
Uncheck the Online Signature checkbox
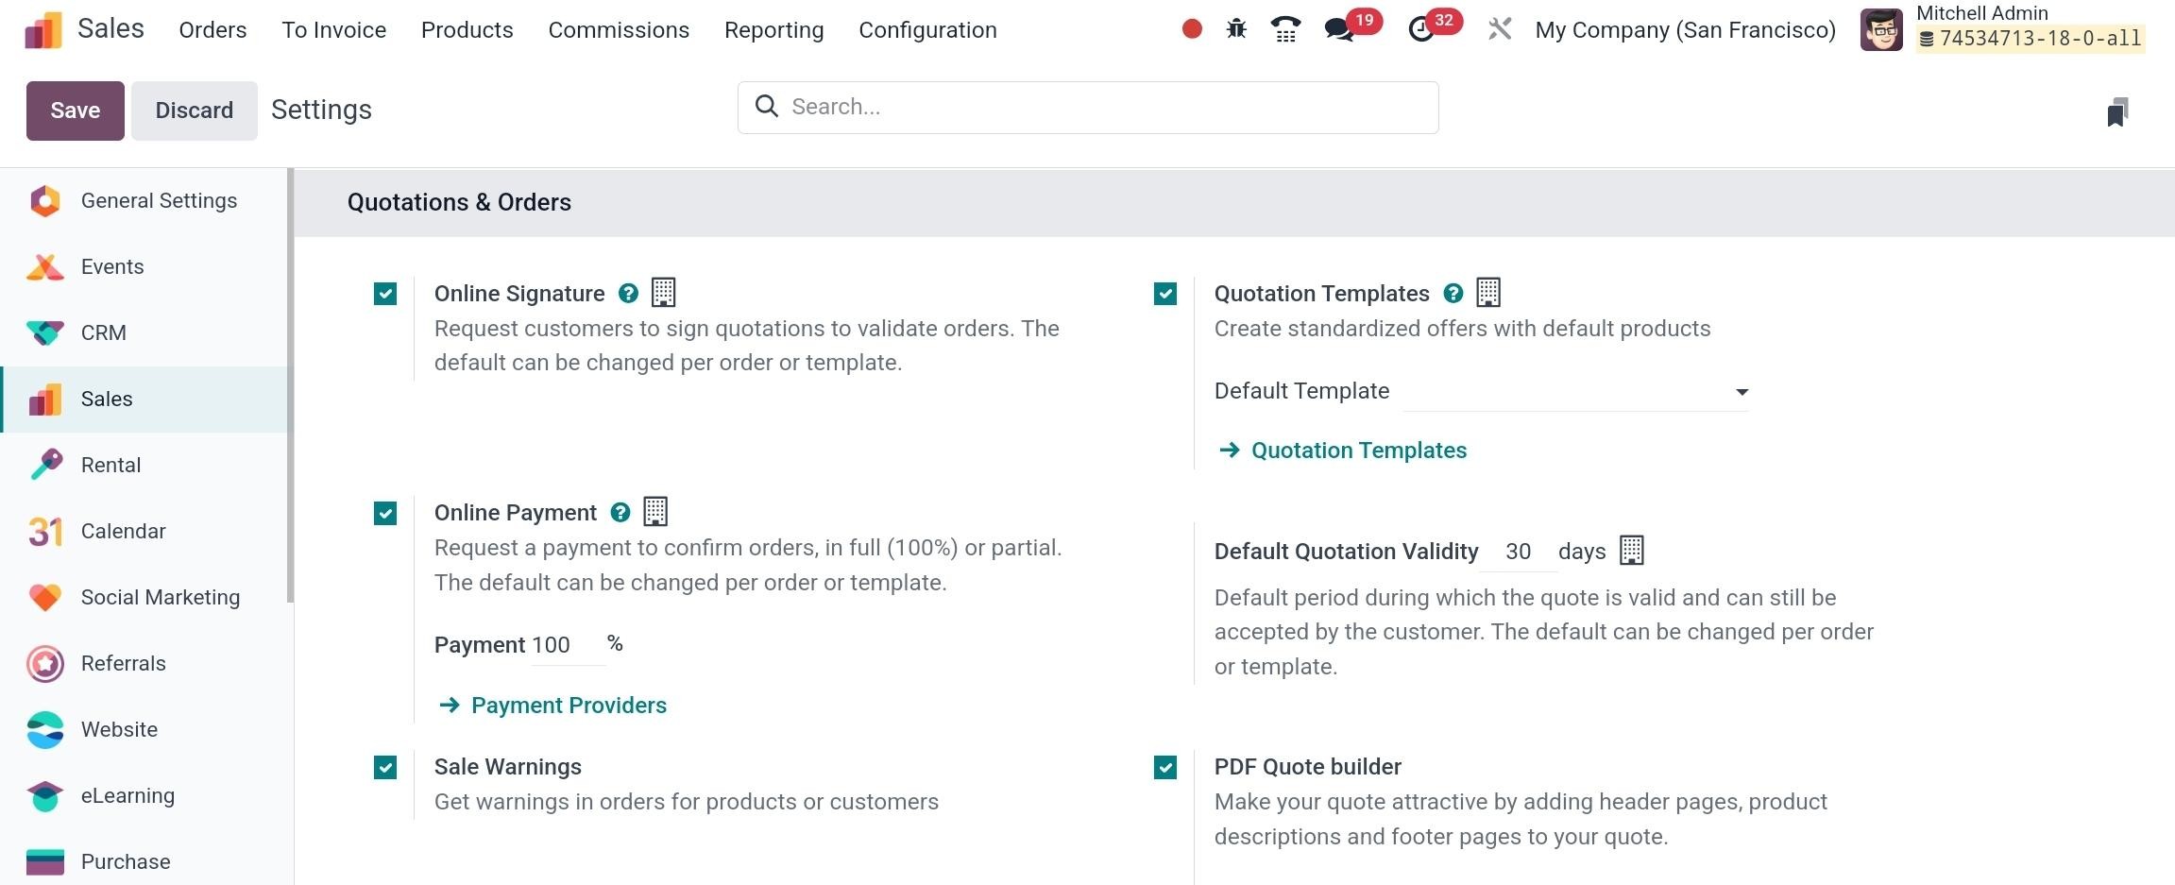tap(385, 294)
